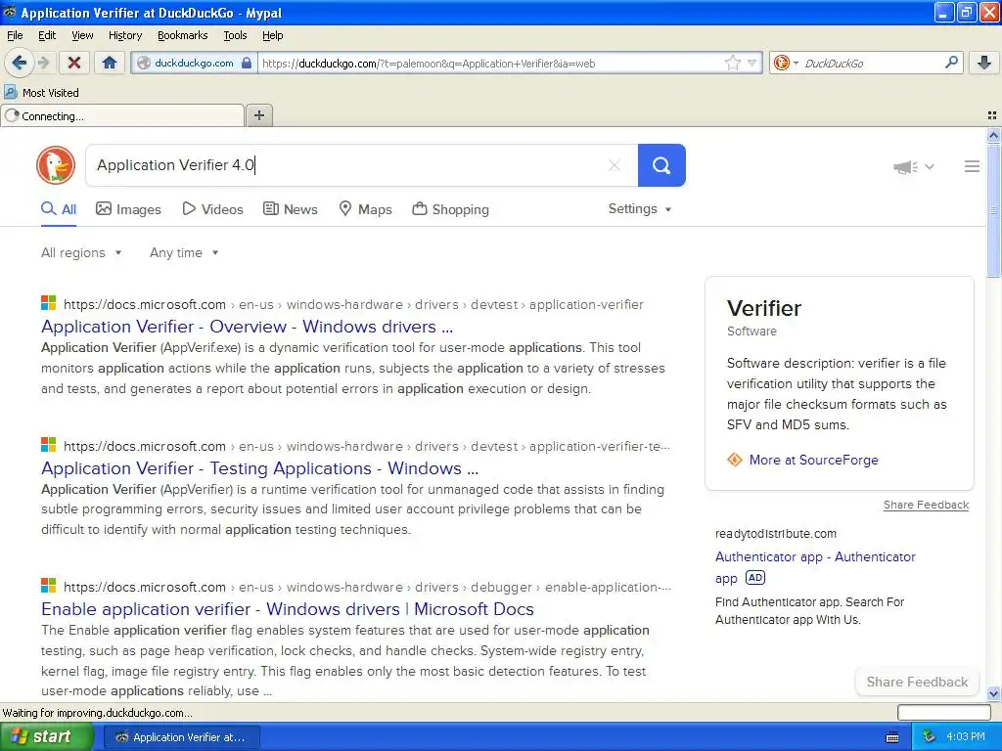Switch to the News results tab
The height and width of the screenshot is (751, 1002).
(291, 209)
